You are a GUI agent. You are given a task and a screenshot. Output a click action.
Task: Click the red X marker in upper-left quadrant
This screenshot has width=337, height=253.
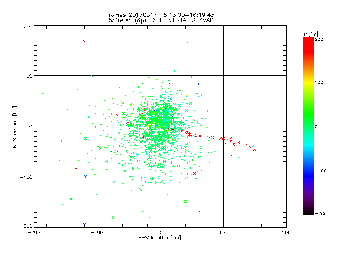(84, 41)
